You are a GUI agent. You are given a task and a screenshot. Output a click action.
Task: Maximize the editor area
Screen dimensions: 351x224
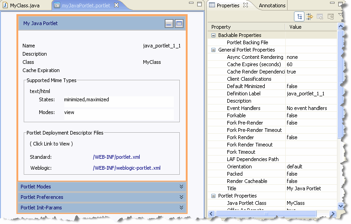[199, 4]
